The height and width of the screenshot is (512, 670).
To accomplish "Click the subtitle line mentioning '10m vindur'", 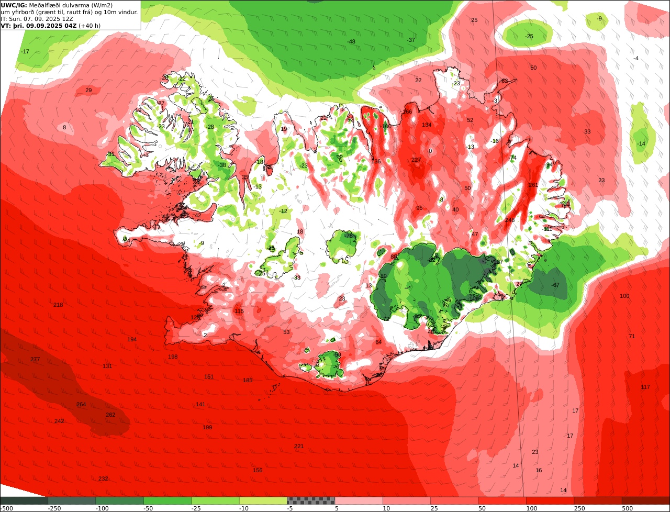I will click(x=70, y=12).
